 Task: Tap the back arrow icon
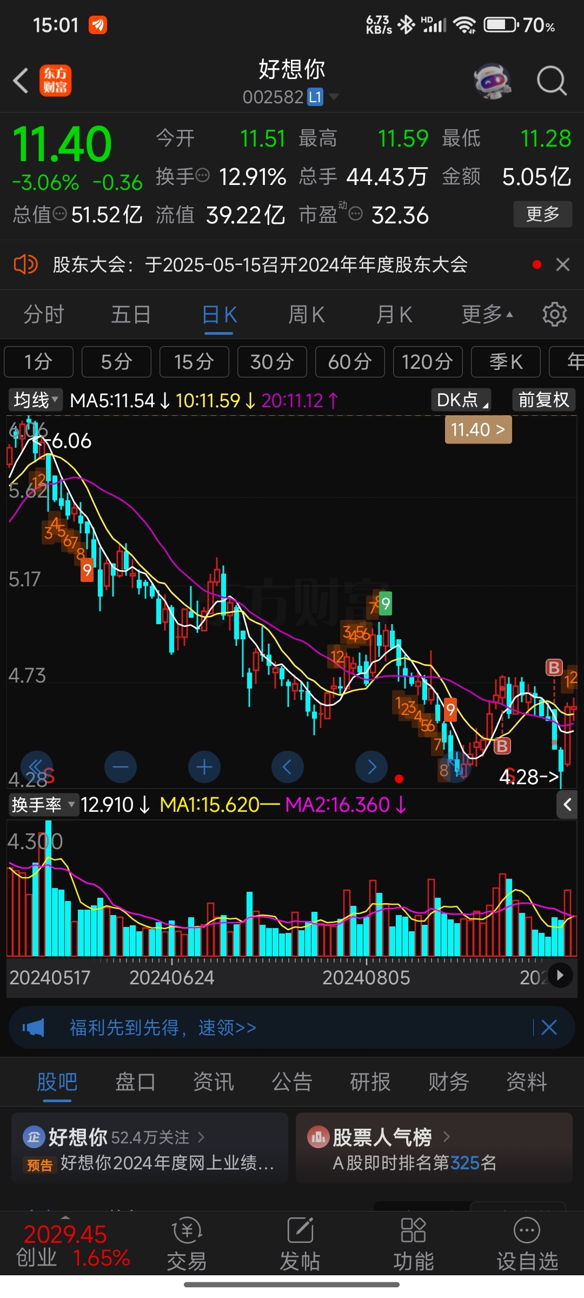tap(21, 81)
